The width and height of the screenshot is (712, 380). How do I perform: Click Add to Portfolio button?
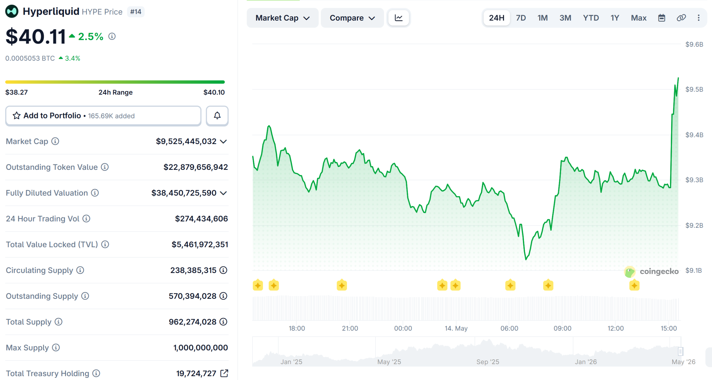coord(103,116)
